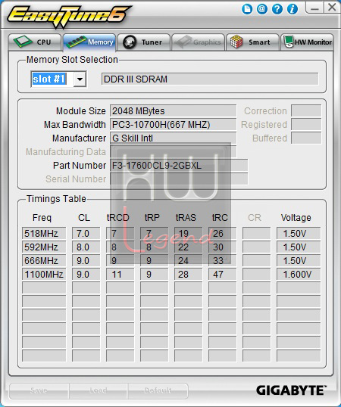Image resolution: width=341 pixels, height=407 pixels.
Task: Switch to the CPU tab
Action: coord(35,42)
